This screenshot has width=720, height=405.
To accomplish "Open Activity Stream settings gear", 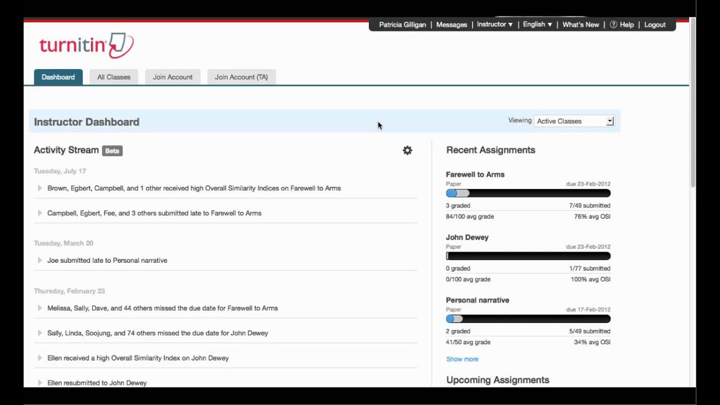I will coord(407,150).
